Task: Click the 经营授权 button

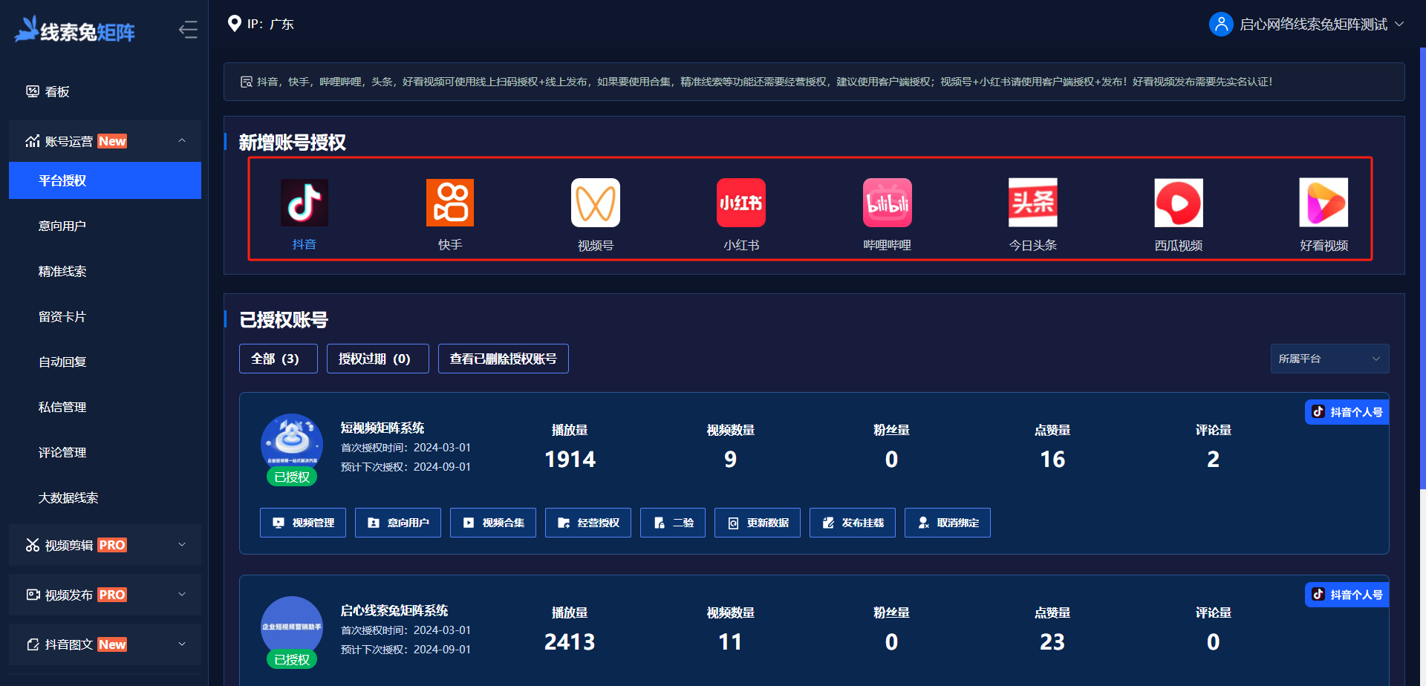Action: click(588, 523)
